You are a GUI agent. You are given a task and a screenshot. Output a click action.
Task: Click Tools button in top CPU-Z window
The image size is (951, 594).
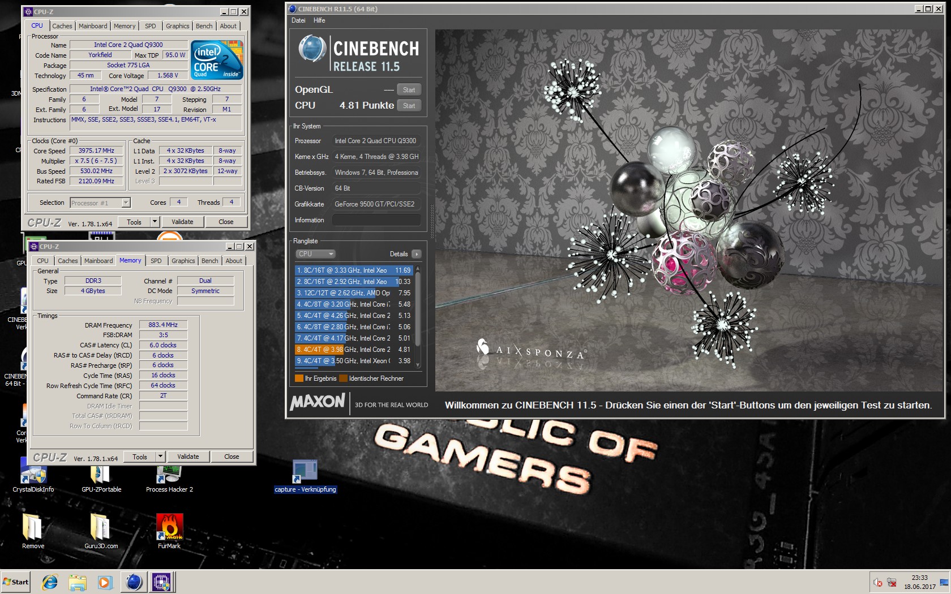click(134, 222)
